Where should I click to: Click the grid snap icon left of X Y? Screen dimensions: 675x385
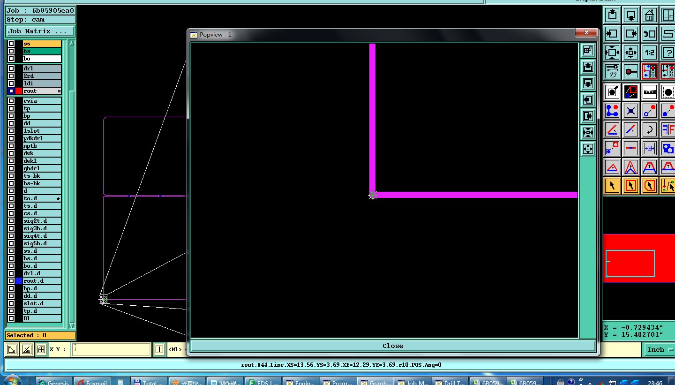coord(41,349)
